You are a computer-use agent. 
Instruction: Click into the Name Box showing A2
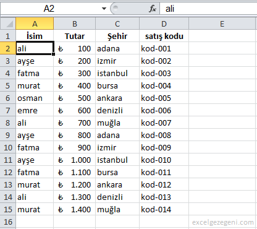(x=49, y=9)
